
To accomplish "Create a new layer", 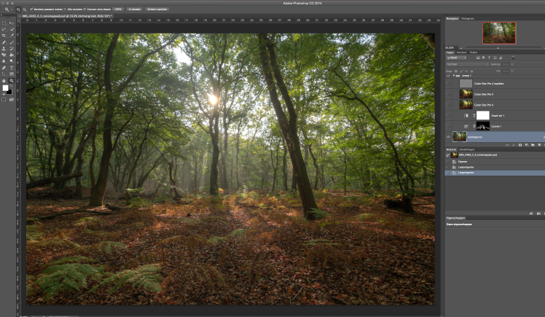I will (x=539, y=145).
